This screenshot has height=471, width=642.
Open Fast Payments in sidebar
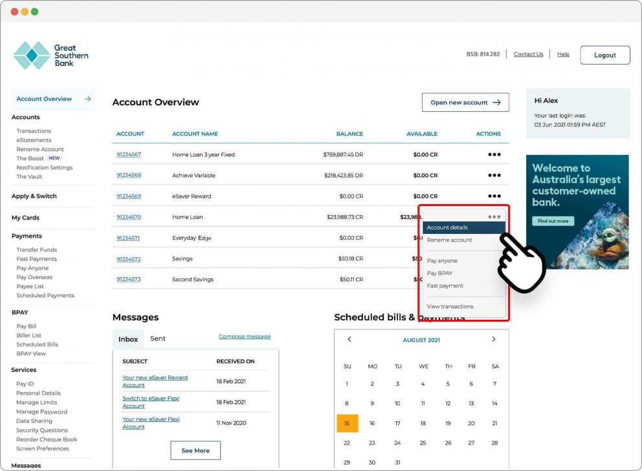37,259
